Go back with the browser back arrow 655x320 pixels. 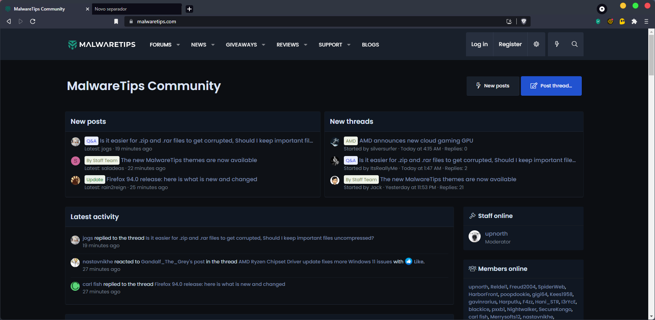9,21
